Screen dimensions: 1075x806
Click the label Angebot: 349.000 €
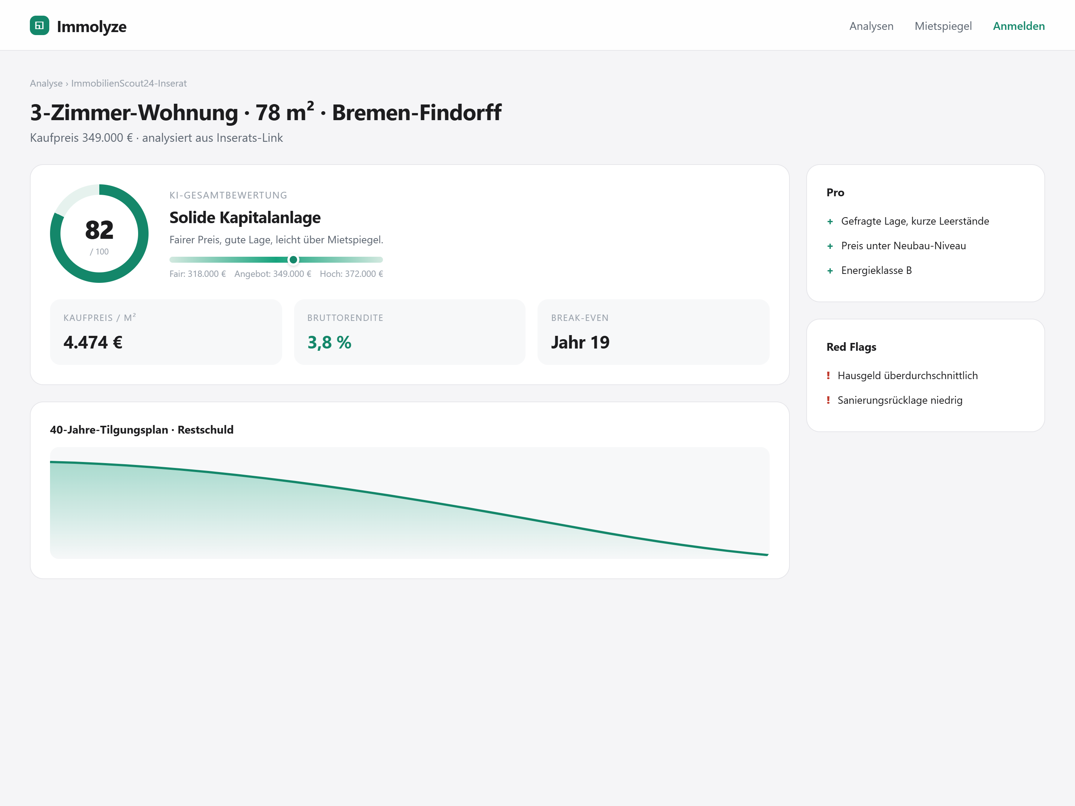point(272,274)
